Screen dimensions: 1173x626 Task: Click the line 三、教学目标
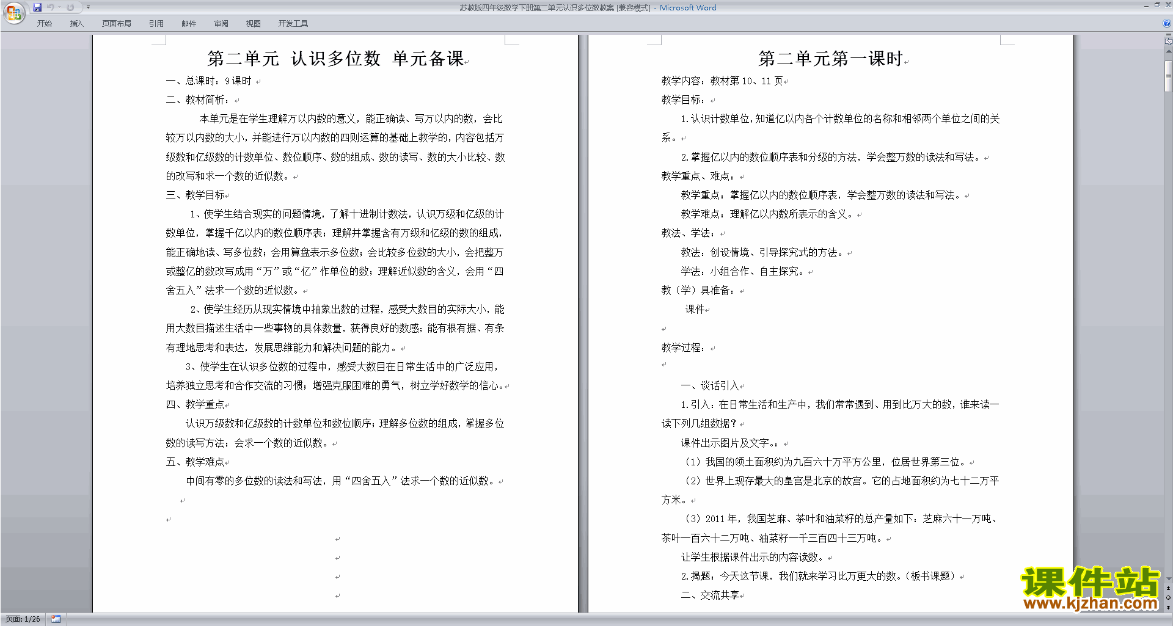(x=195, y=195)
